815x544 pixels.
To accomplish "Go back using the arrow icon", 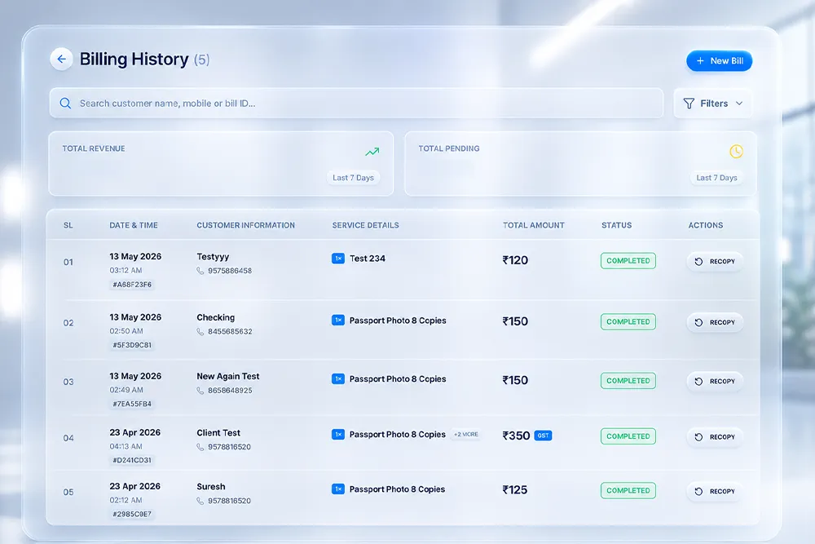I will click(61, 60).
